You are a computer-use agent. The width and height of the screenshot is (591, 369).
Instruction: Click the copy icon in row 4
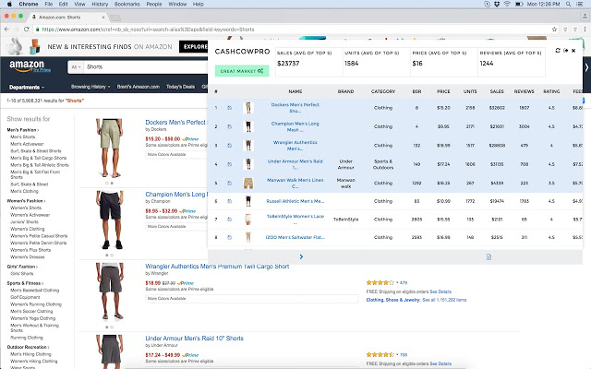coord(229,164)
